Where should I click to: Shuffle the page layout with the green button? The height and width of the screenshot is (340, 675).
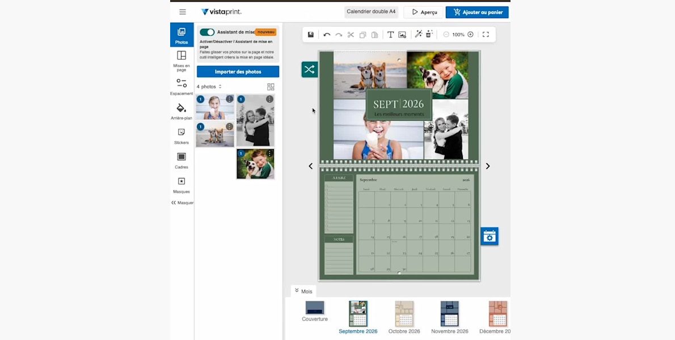pos(309,70)
